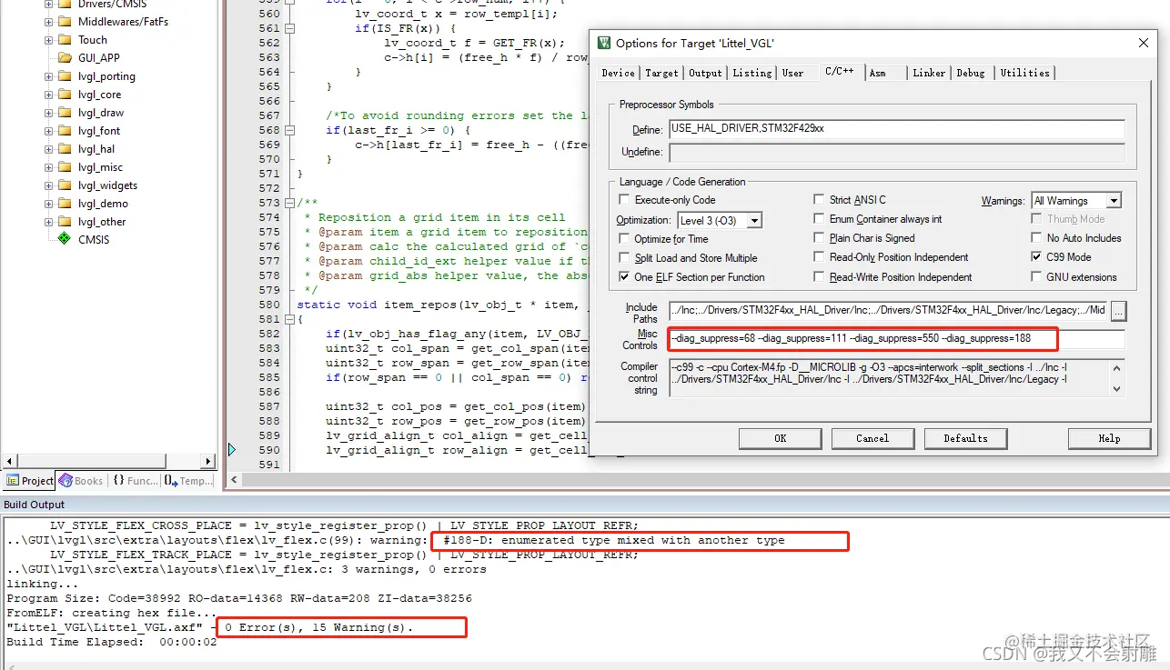Enable Strict ANSI C option
Image resolution: width=1170 pixels, height=670 pixels.
819,200
